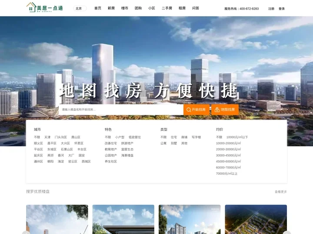313x234 pixels.
Task: Select 60000-70000元/㎡ price filter
Action: click(x=228, y=168)
